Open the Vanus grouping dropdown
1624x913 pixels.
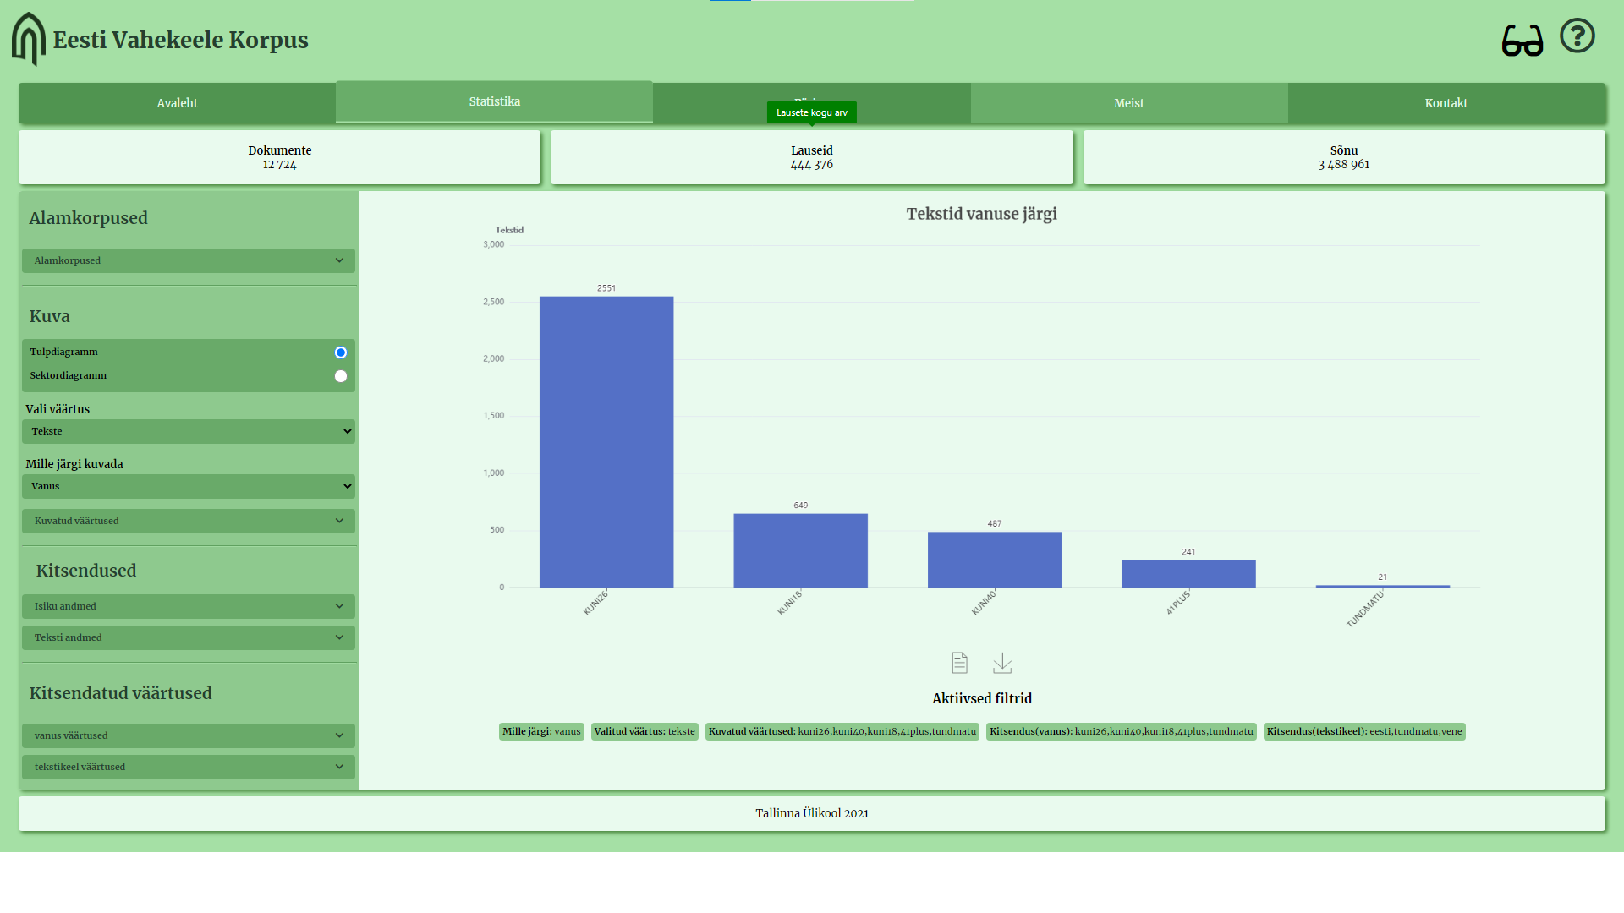188,486
